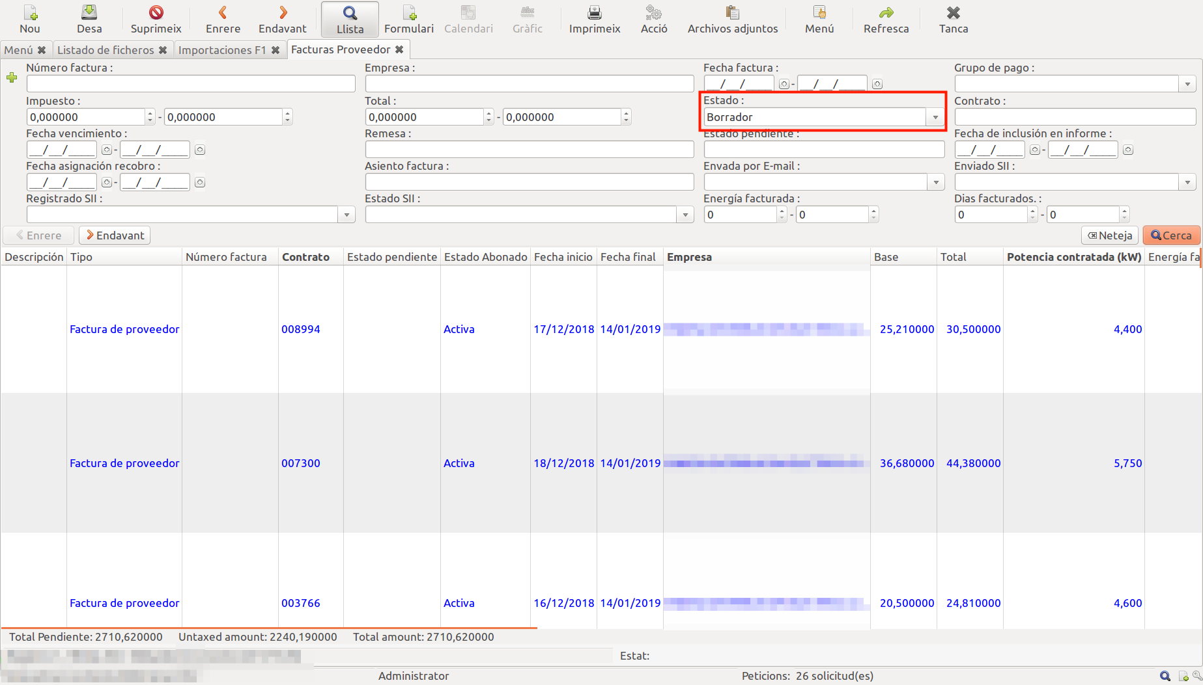Expand the Envada por E-mail dropdown
Image resolution: width=1203 pixels, height=685 pixels.
click(x=936, y=182)
